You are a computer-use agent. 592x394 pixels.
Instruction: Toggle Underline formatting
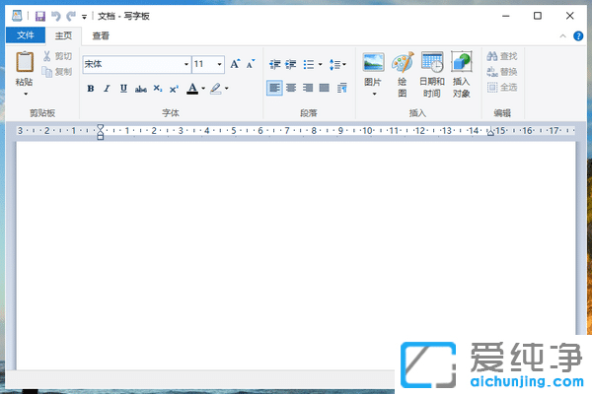click(123, 89)
